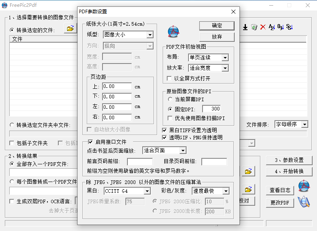Sort files alphabetically with AZ icon
Screen dimensions: 317x231
click(x=272, y=27)
